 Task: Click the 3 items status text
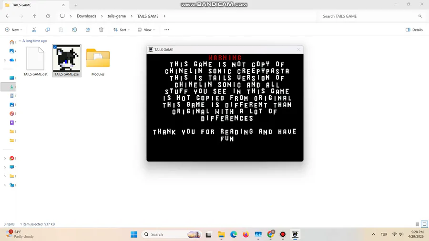pyautogui.click(x=9, y=224)
